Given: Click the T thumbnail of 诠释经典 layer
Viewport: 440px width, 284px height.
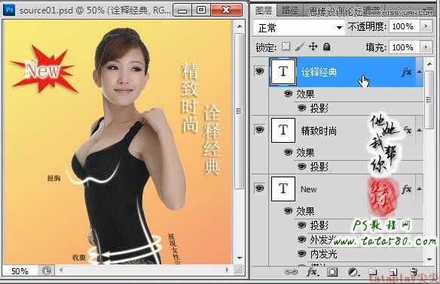Looking at the screenshot, I should tap(283, 71).
